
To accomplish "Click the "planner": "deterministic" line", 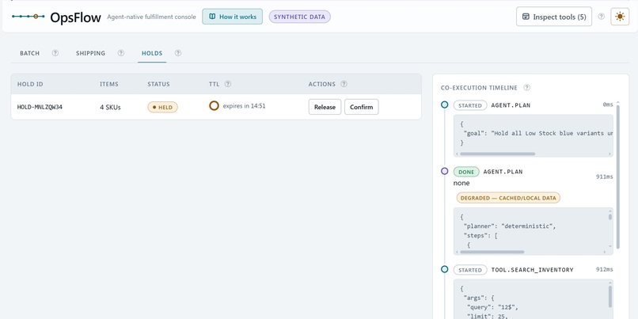I will (510, 226).
